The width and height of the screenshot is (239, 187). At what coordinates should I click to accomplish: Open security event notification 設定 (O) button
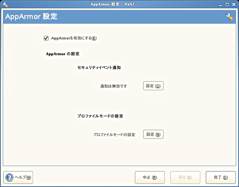tap(153, 86)
